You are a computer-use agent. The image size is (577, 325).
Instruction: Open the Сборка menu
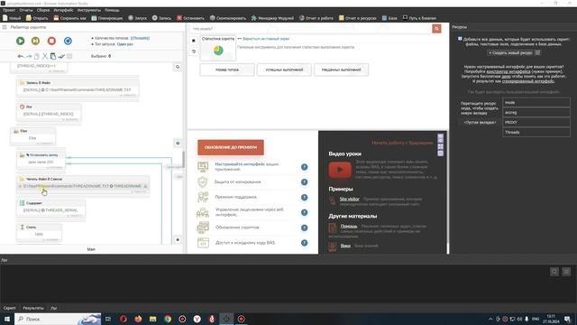43,10
